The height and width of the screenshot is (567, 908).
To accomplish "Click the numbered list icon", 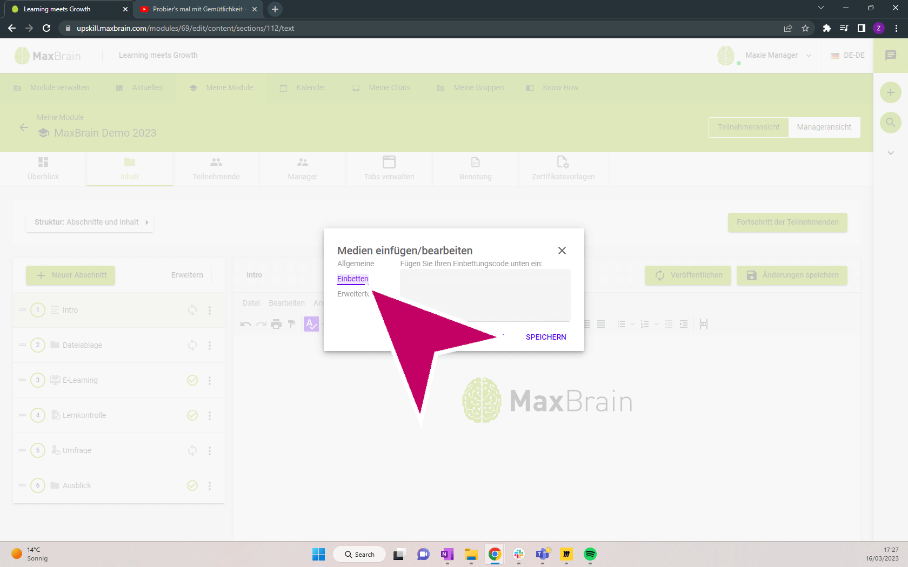I will (x=644, y=324).
